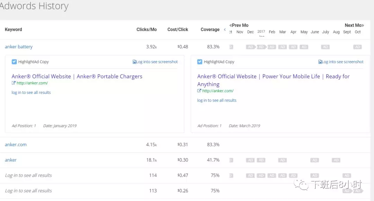Go to previous months with Prev Mo

(x=239, y=25)
